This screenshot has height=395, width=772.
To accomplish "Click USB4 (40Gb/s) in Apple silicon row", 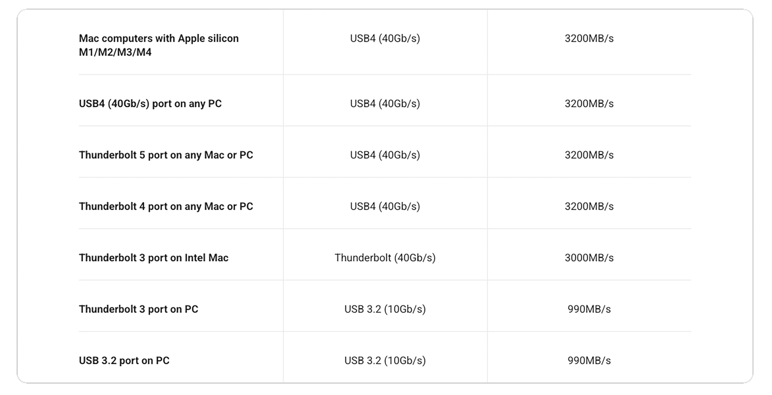I will pyautogui.click(x=385, y=38).
